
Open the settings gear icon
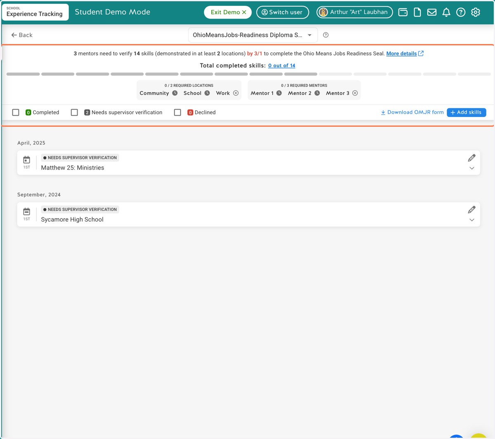[x=476, y=12]
